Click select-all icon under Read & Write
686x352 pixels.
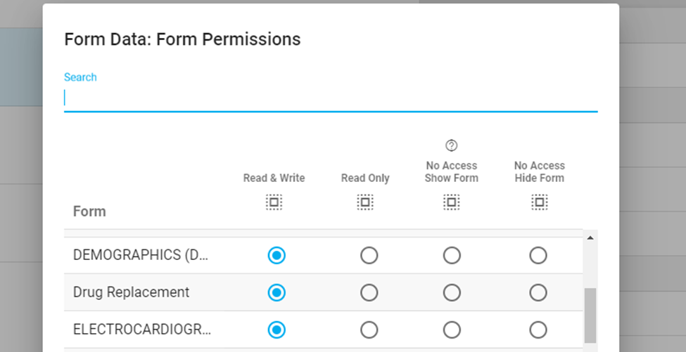[x=274, y=202]
